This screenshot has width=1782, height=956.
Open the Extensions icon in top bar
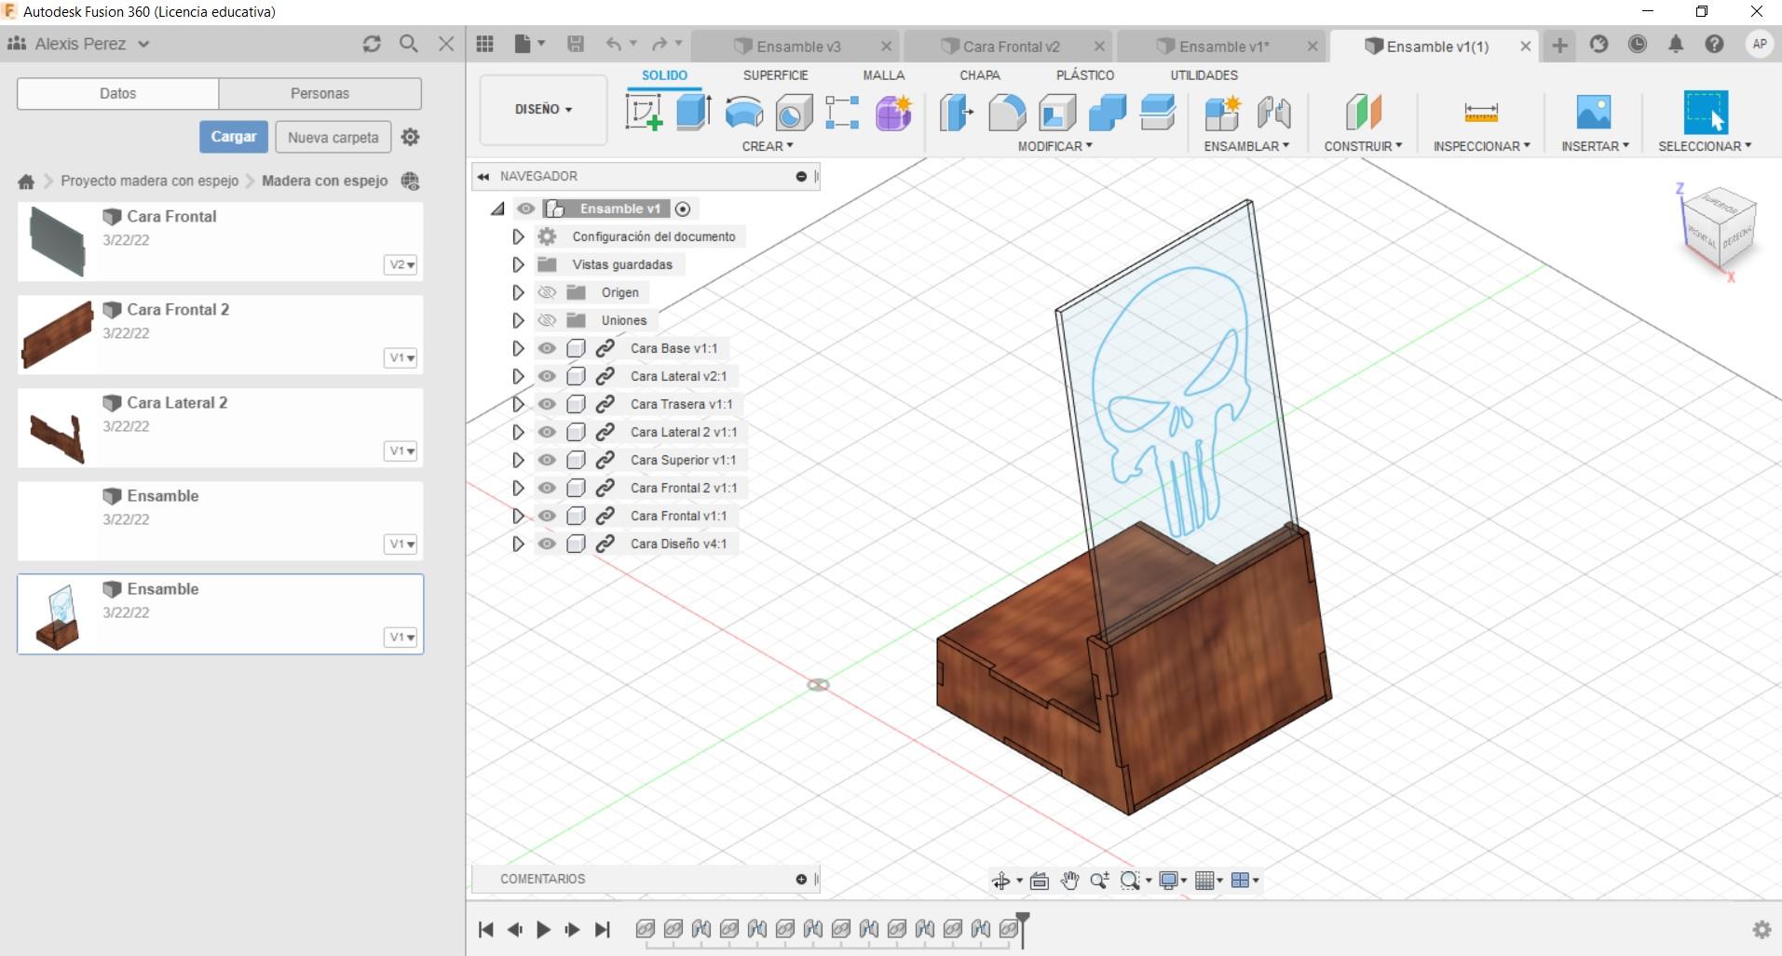coord(1598,45)
